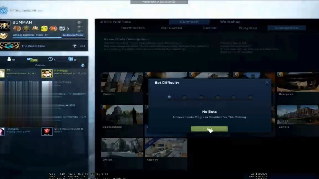Open the friends list icon tab
This screenshot has width=319, height=179.
[9, 59]
